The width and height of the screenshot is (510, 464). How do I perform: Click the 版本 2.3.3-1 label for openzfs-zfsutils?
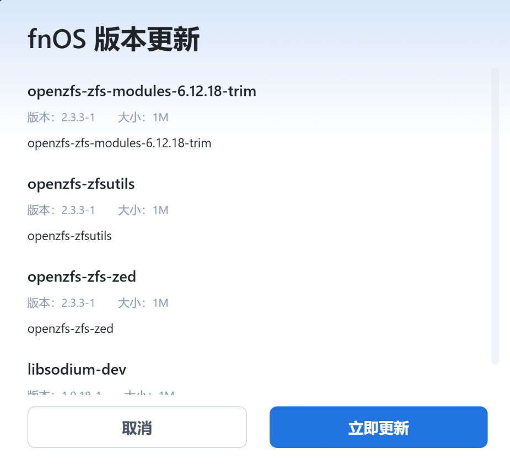tap(61, 210)
